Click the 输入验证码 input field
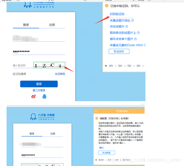This screenshot has height=166, width=184. point(23,65)
